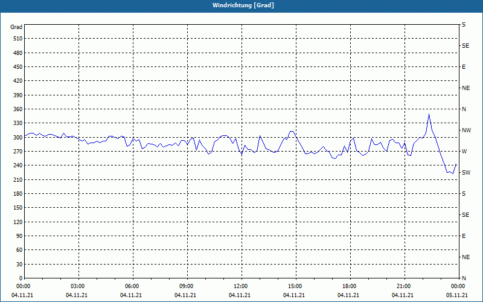Image resolution: width=483 pixels, height=302 pixels.
Task: Click the 120 y-axis value
Action: [18, 222]
